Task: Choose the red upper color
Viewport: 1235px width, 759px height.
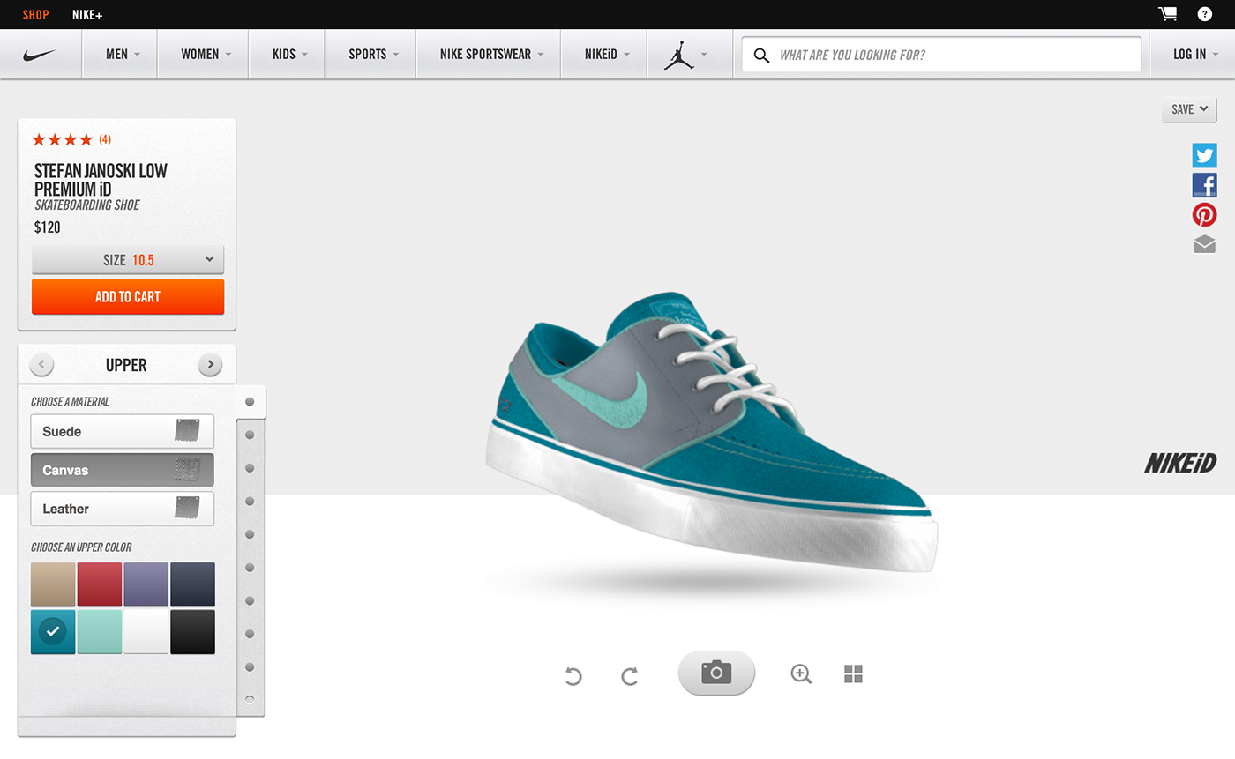Action: click(100, 584)
